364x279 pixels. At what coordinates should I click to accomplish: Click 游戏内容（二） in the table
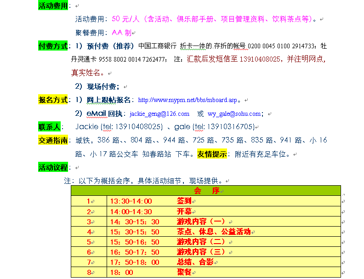click(x=201, y=242)
